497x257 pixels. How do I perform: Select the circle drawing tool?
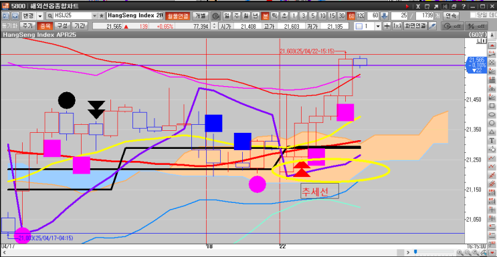tap(492, 123)
